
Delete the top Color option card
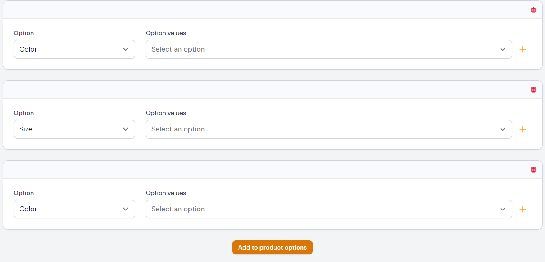click(x=533, y=10)
